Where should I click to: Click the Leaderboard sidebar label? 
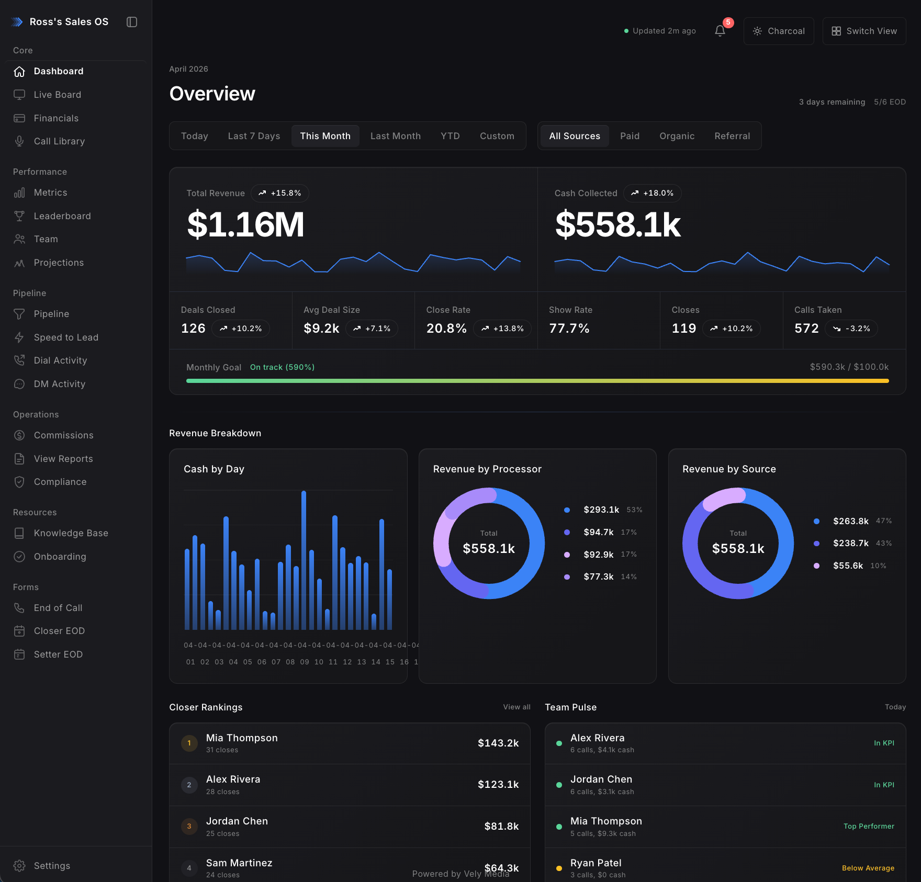[62, 216]
